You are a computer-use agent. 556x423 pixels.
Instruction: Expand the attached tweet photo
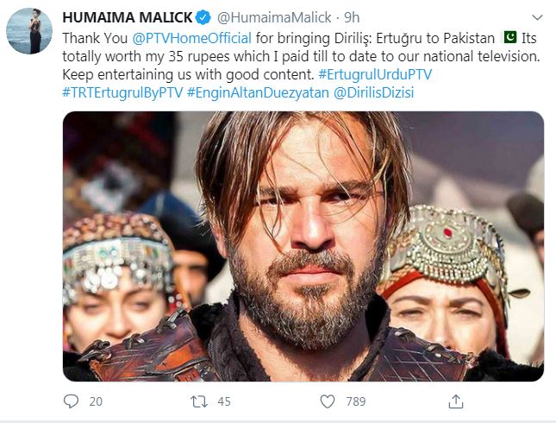[x=303, y=245]
